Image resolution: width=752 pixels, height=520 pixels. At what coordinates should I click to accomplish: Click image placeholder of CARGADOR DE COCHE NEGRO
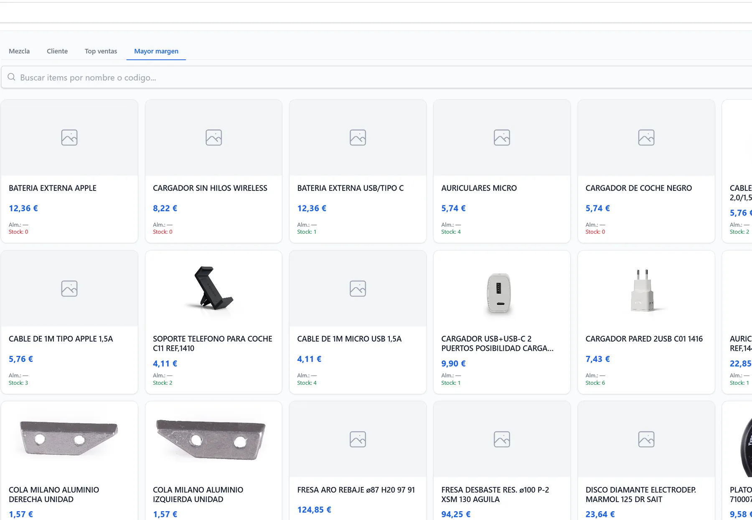point(646,137)
